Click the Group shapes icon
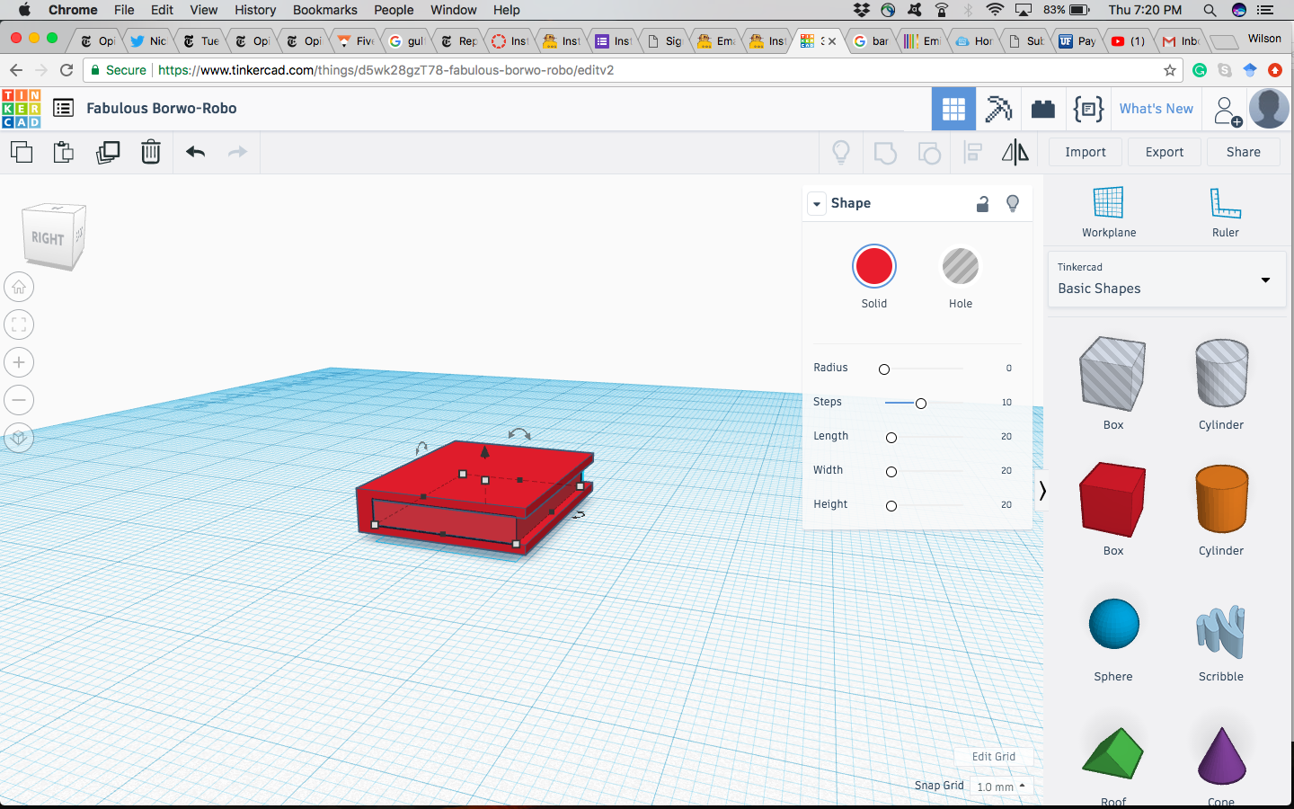This screenshot has height=809, width=1294. [885, 153]
